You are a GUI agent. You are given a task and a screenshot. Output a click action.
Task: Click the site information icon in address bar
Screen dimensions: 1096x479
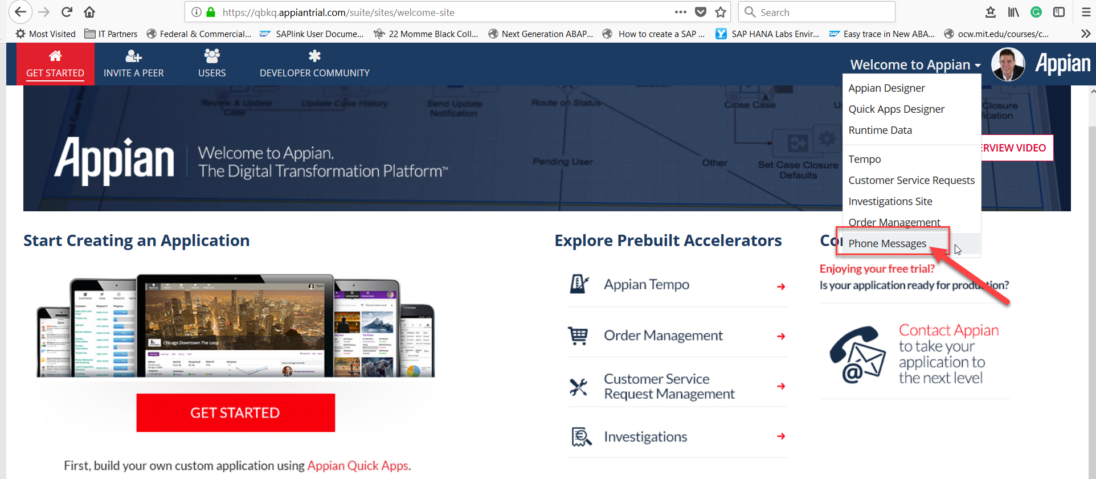196,12
